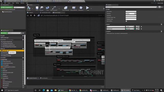164x92 pixels.
Task: Expand toolbar overflow with the double chevron
Action: (x=104, y=8)
